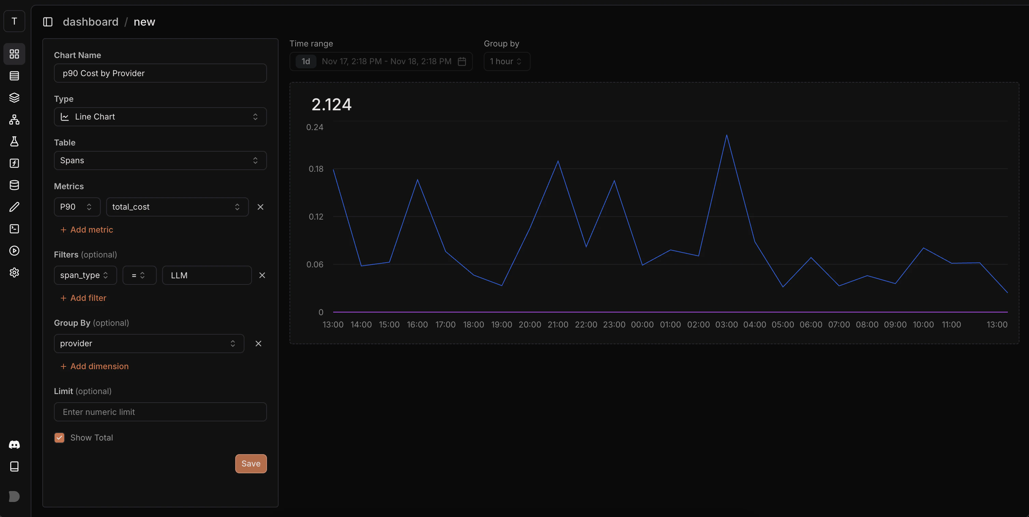1029x517 pixels.
Task: Focus the numeric limit input field
Action: point(160,412)
